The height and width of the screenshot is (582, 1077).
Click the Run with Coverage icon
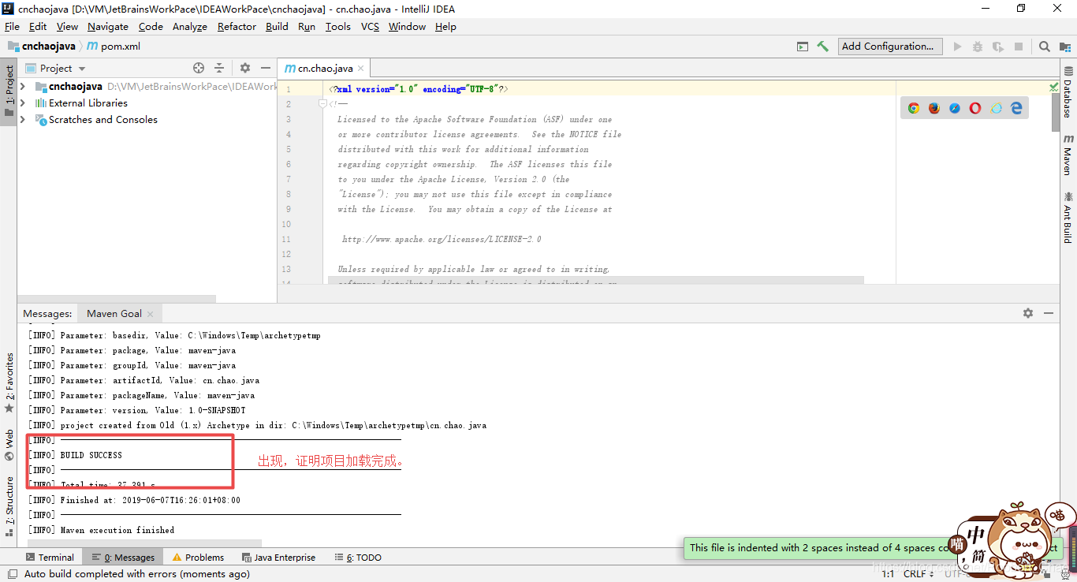[x=998, y=47]
